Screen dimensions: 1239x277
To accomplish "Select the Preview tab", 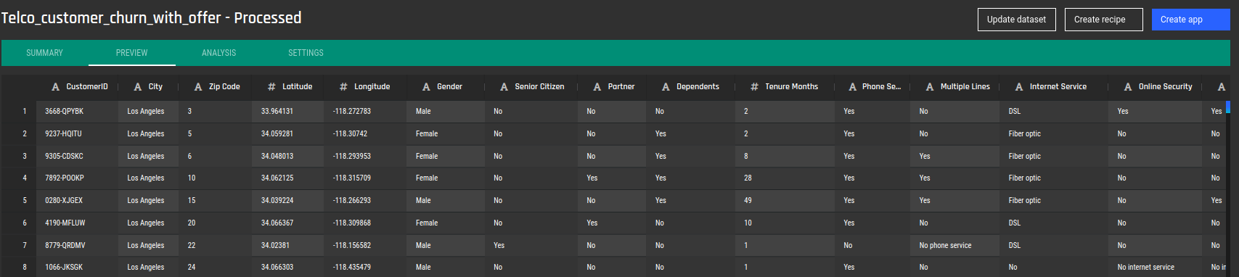I will [132, 53].
